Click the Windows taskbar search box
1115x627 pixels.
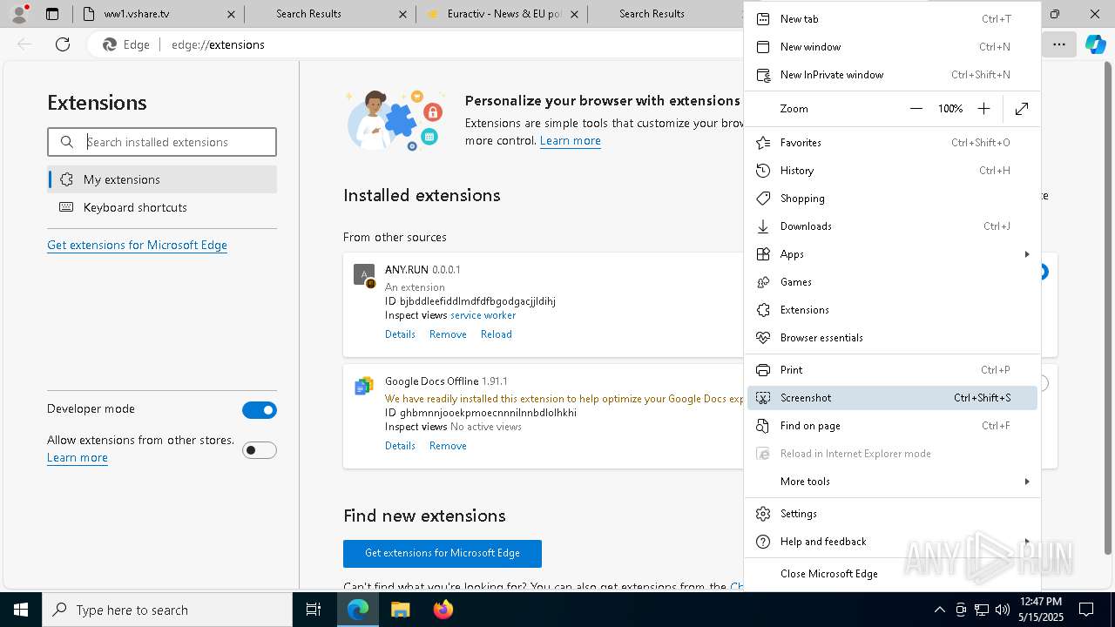[167, 610]
